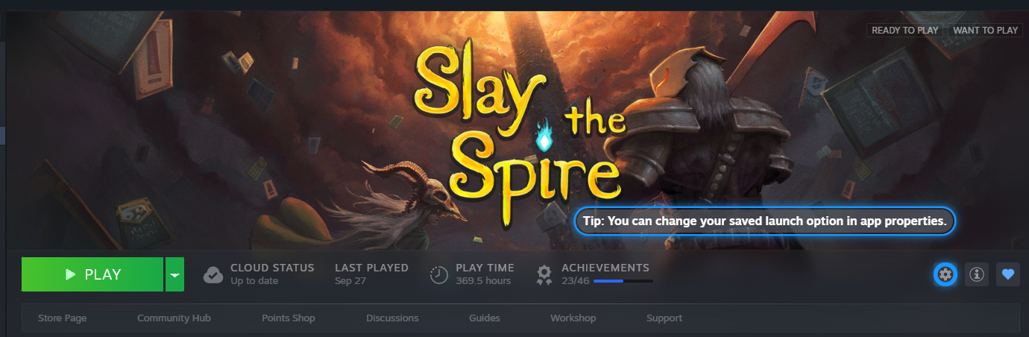Select the Workshop tab

click(573, 318)
